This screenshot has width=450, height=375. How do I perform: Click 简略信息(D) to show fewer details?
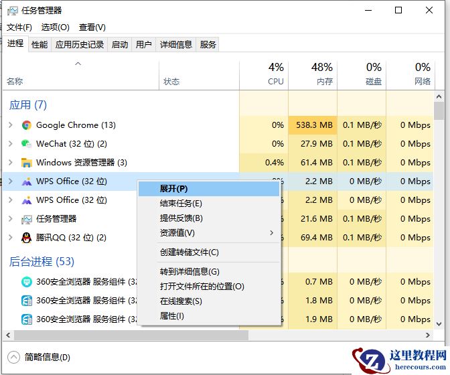coord(48,357)
